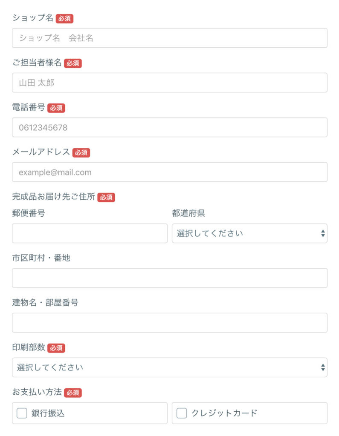
Task: Click the 市区町村・番地 address field
Action: 169,278
